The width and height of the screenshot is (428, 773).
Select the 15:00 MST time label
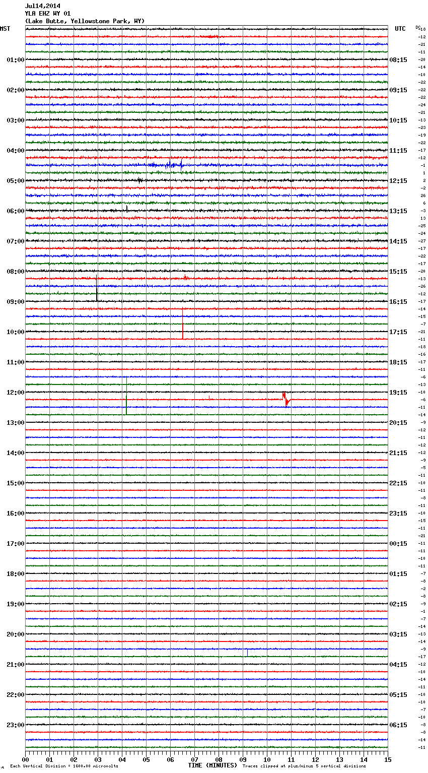(16, 483)
